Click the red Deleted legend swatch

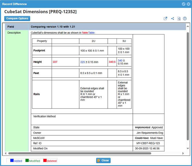pyautogui.click(x=45, y=161)
